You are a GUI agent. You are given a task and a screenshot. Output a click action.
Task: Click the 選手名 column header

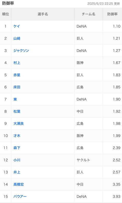pos(43,14)
